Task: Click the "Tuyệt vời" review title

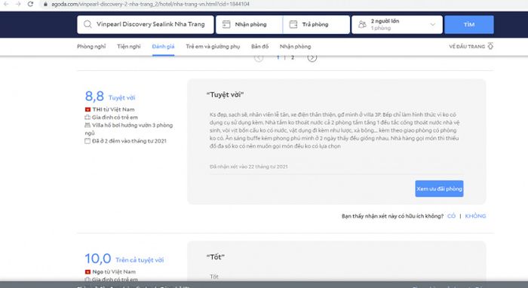Action: (225, 95)
